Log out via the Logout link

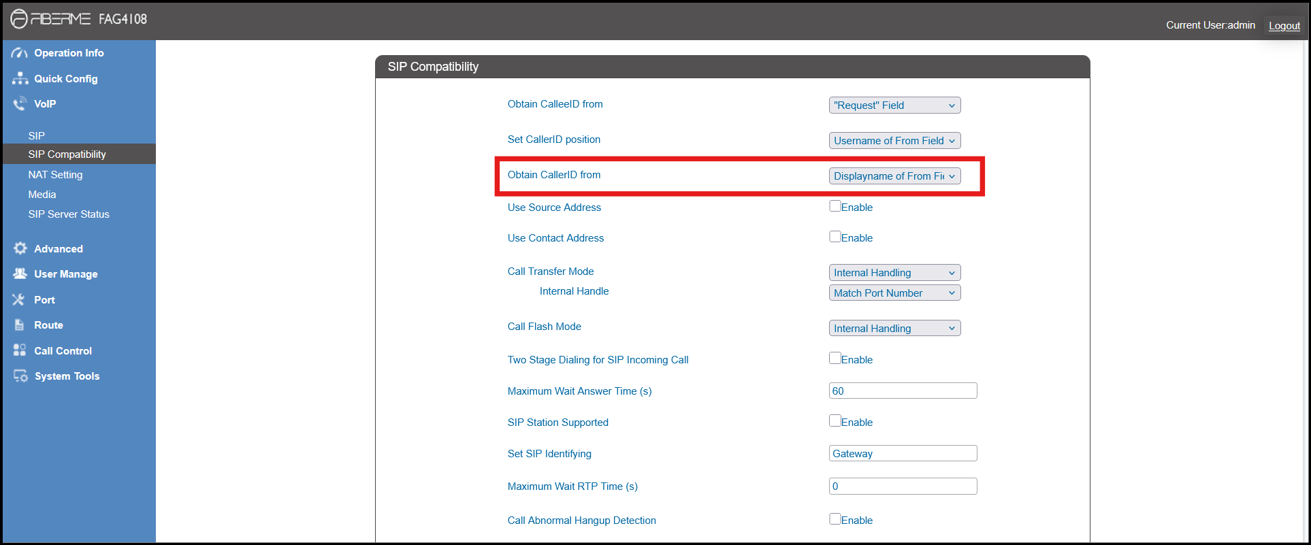coord(1284,26)
